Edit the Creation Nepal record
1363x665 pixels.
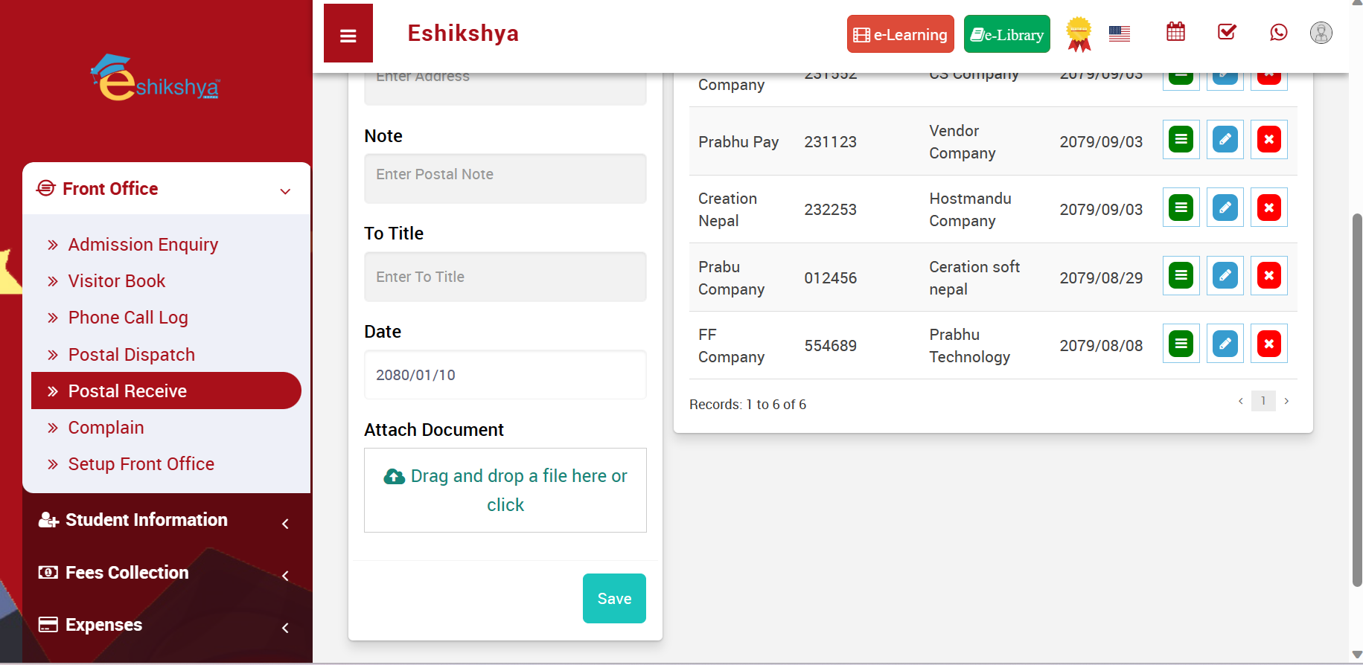(1225, 208)
